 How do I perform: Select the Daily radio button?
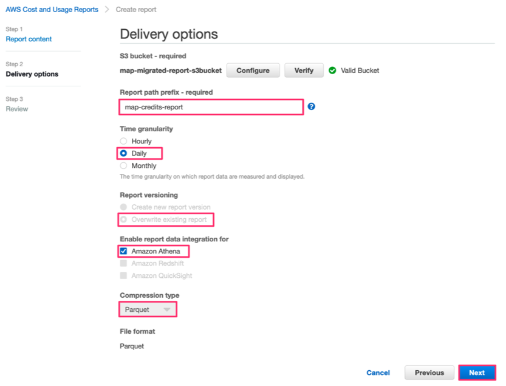tap(123, 153)
